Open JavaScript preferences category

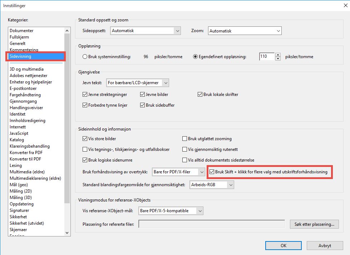[x=19, y=133]
